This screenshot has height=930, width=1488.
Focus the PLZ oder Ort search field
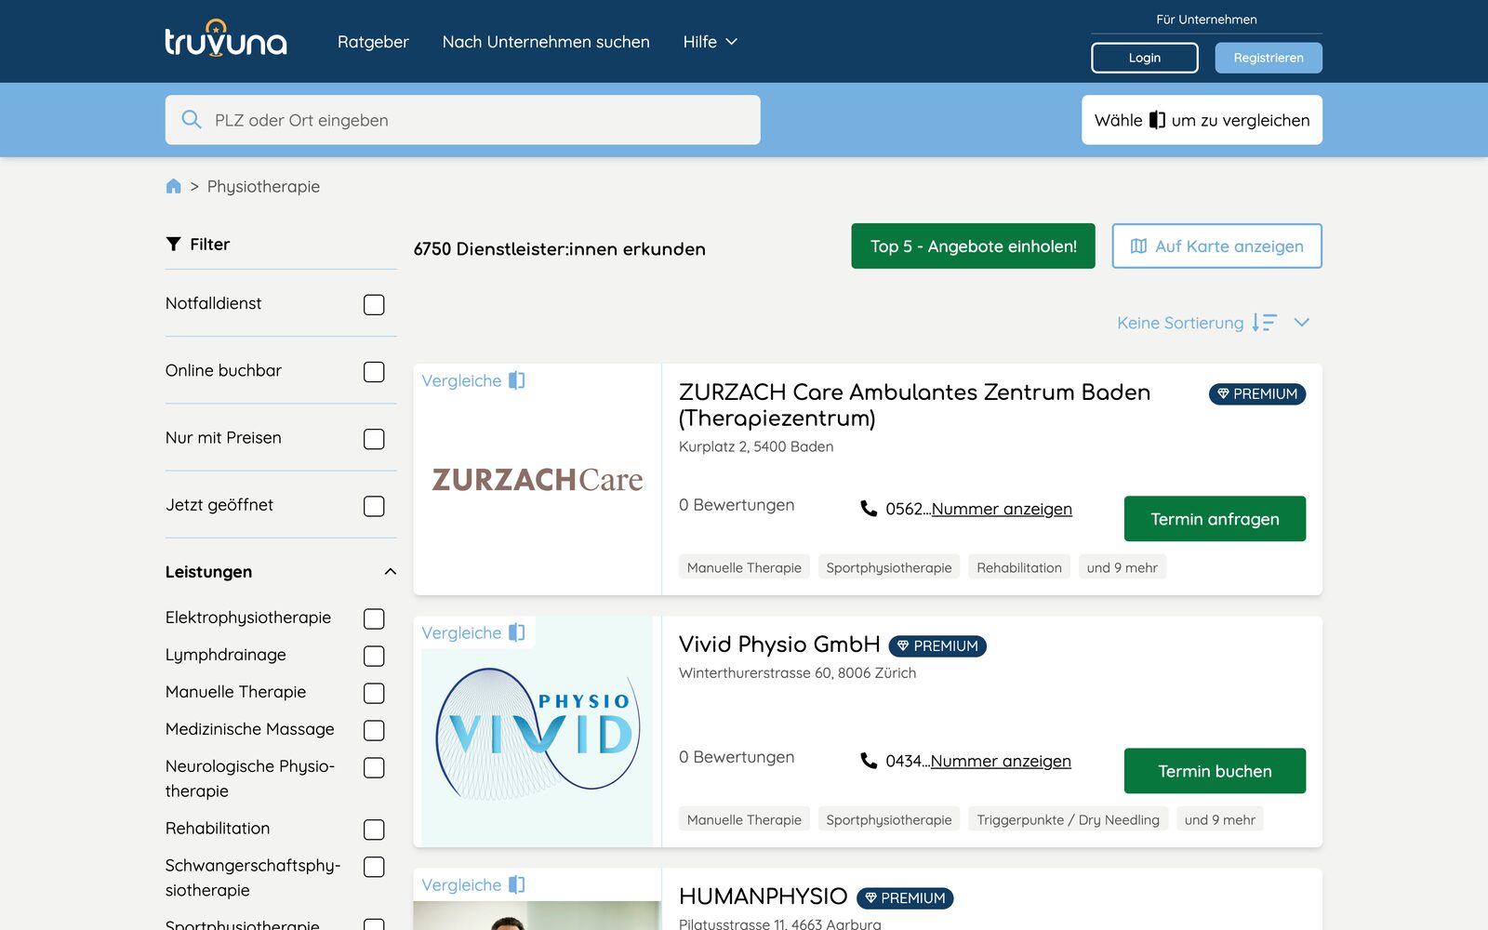(x=462, y=120)
